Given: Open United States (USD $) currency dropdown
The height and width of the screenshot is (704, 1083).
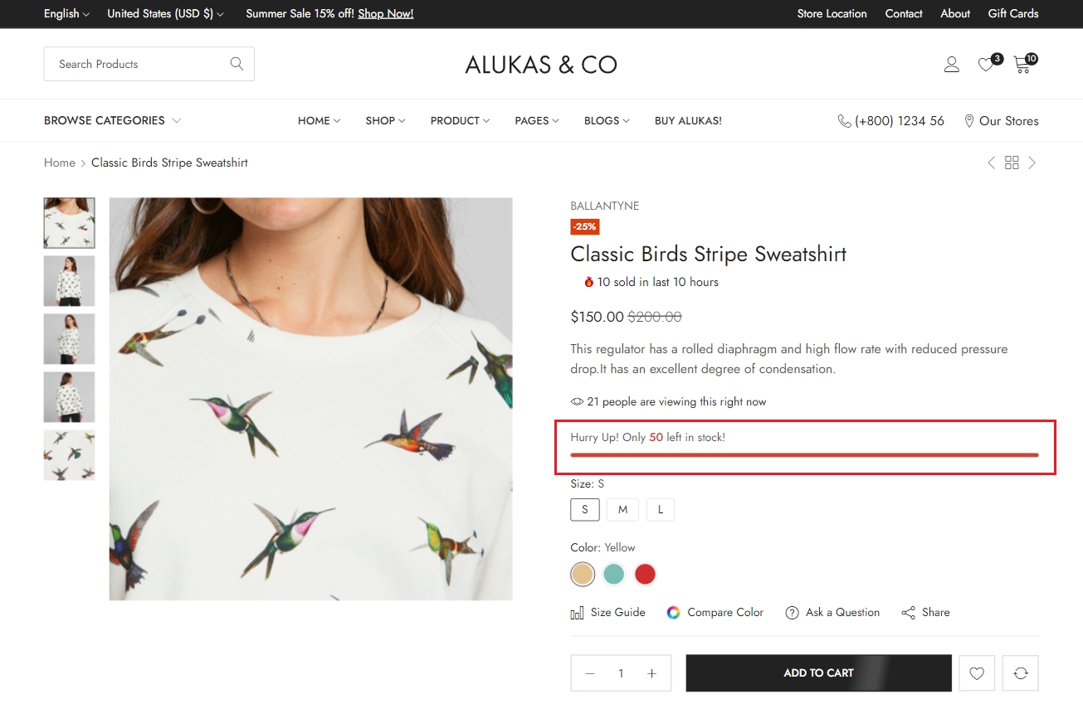Looking at the screenshot, I should click(x=165, y=13).
